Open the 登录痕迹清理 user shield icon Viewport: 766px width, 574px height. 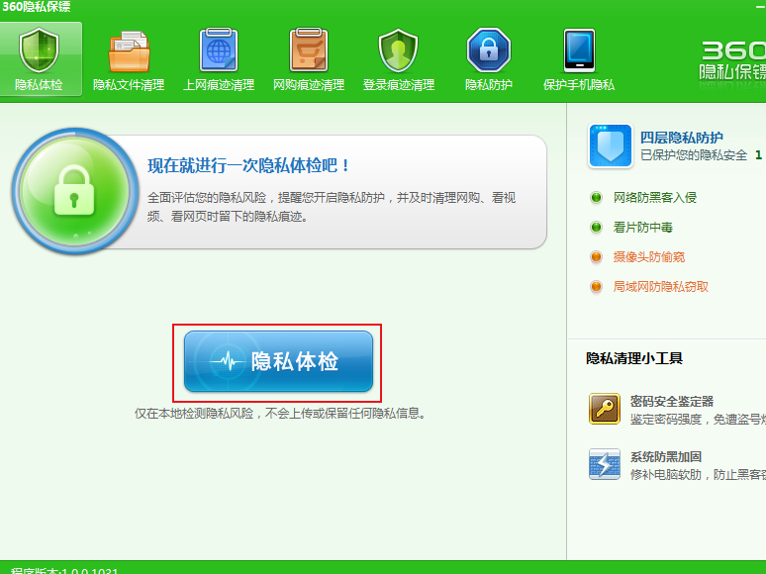[398, 50]
